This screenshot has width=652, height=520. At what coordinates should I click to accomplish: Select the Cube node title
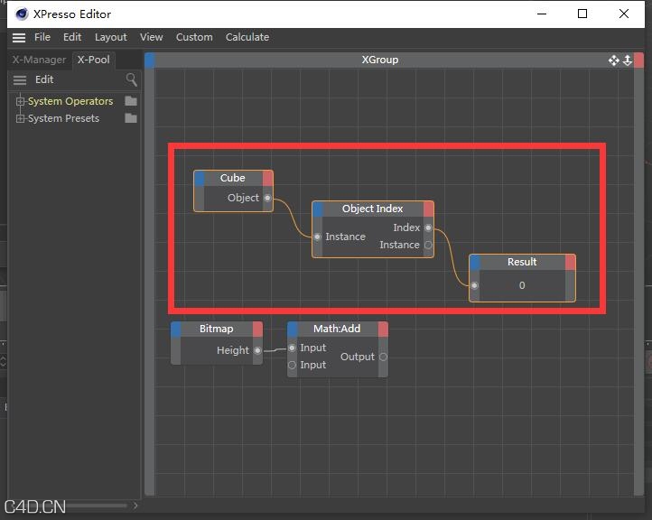233,178
